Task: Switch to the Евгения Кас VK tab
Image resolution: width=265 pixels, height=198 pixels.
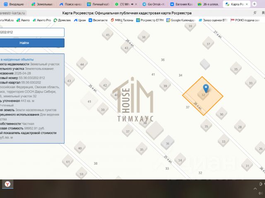Action: (x=181, y=4)
